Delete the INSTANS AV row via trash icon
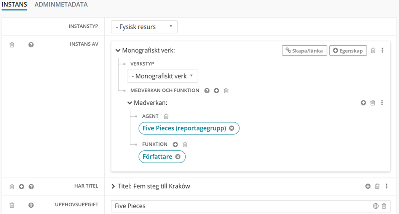The width and height of the screenshot is (399, 214). pyautogui.click(x=12, y=45)
